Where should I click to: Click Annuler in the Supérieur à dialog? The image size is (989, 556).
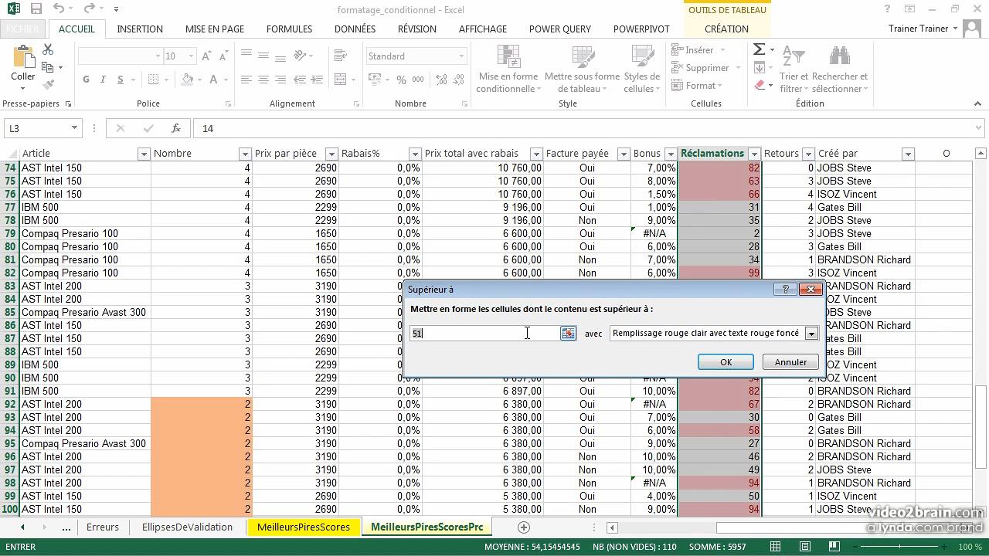coord(790,362)
